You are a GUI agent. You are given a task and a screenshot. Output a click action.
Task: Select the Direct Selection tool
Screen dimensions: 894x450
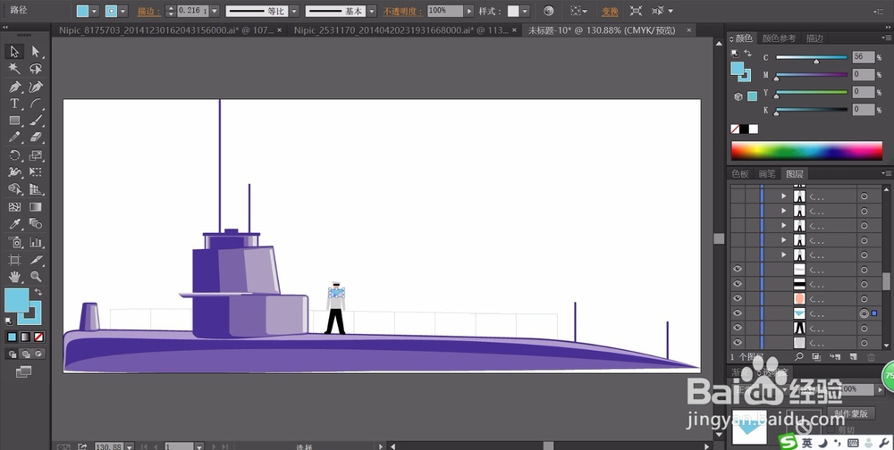36,52
